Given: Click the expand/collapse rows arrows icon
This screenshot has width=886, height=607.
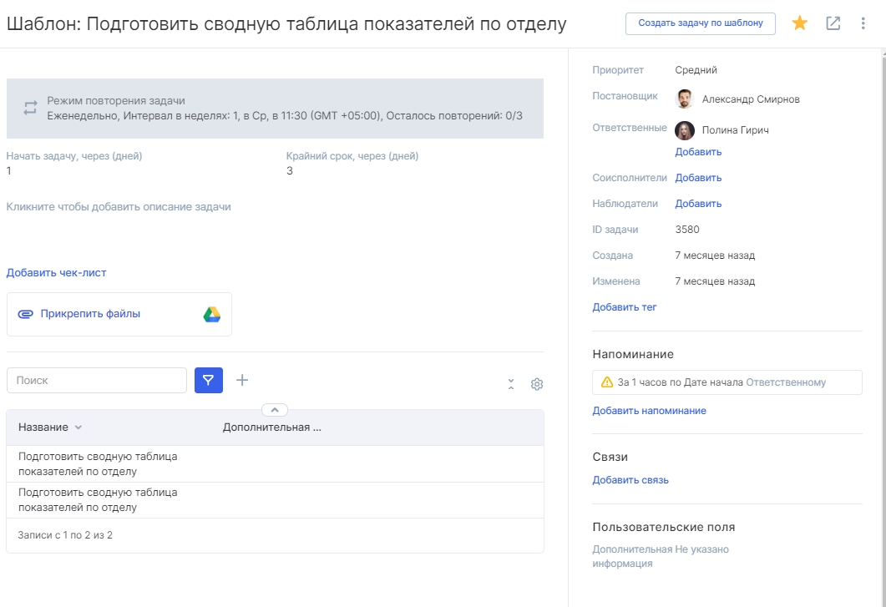Looking at the screenshot, I should coord(511,384).
